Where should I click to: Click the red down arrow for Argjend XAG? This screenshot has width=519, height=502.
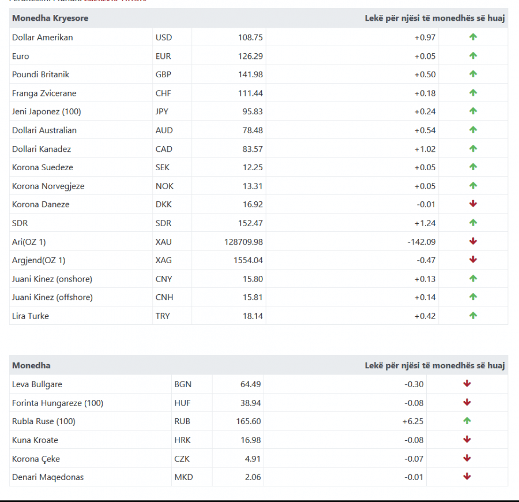(473, 260)
